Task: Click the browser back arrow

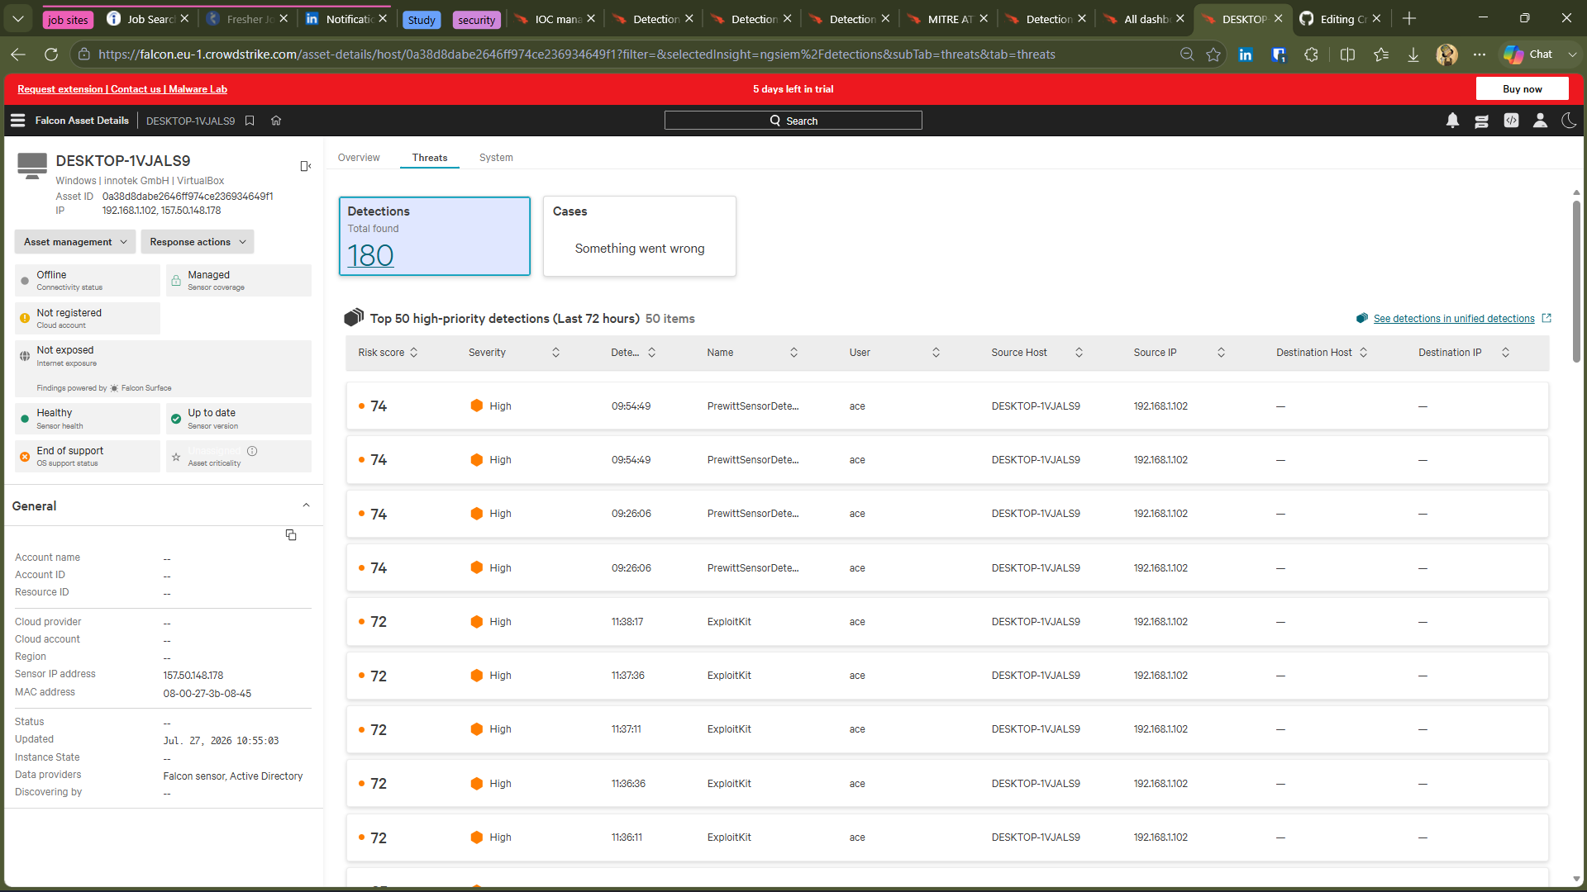Action: (x=18, y=55)
